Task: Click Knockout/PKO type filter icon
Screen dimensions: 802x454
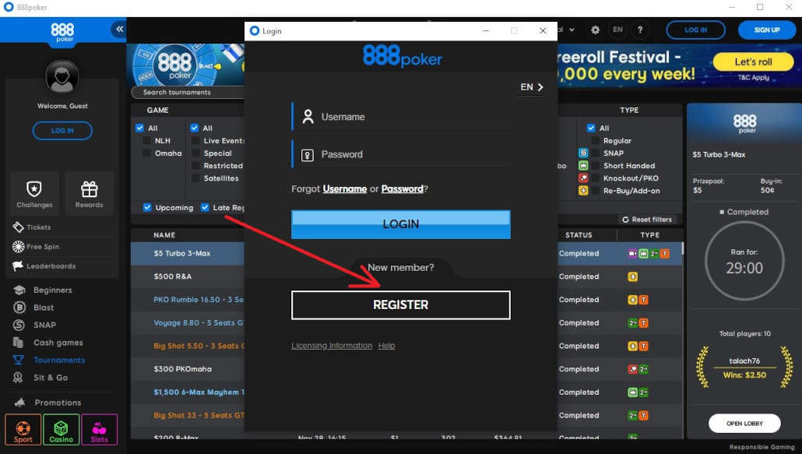Action: (583, 178)
